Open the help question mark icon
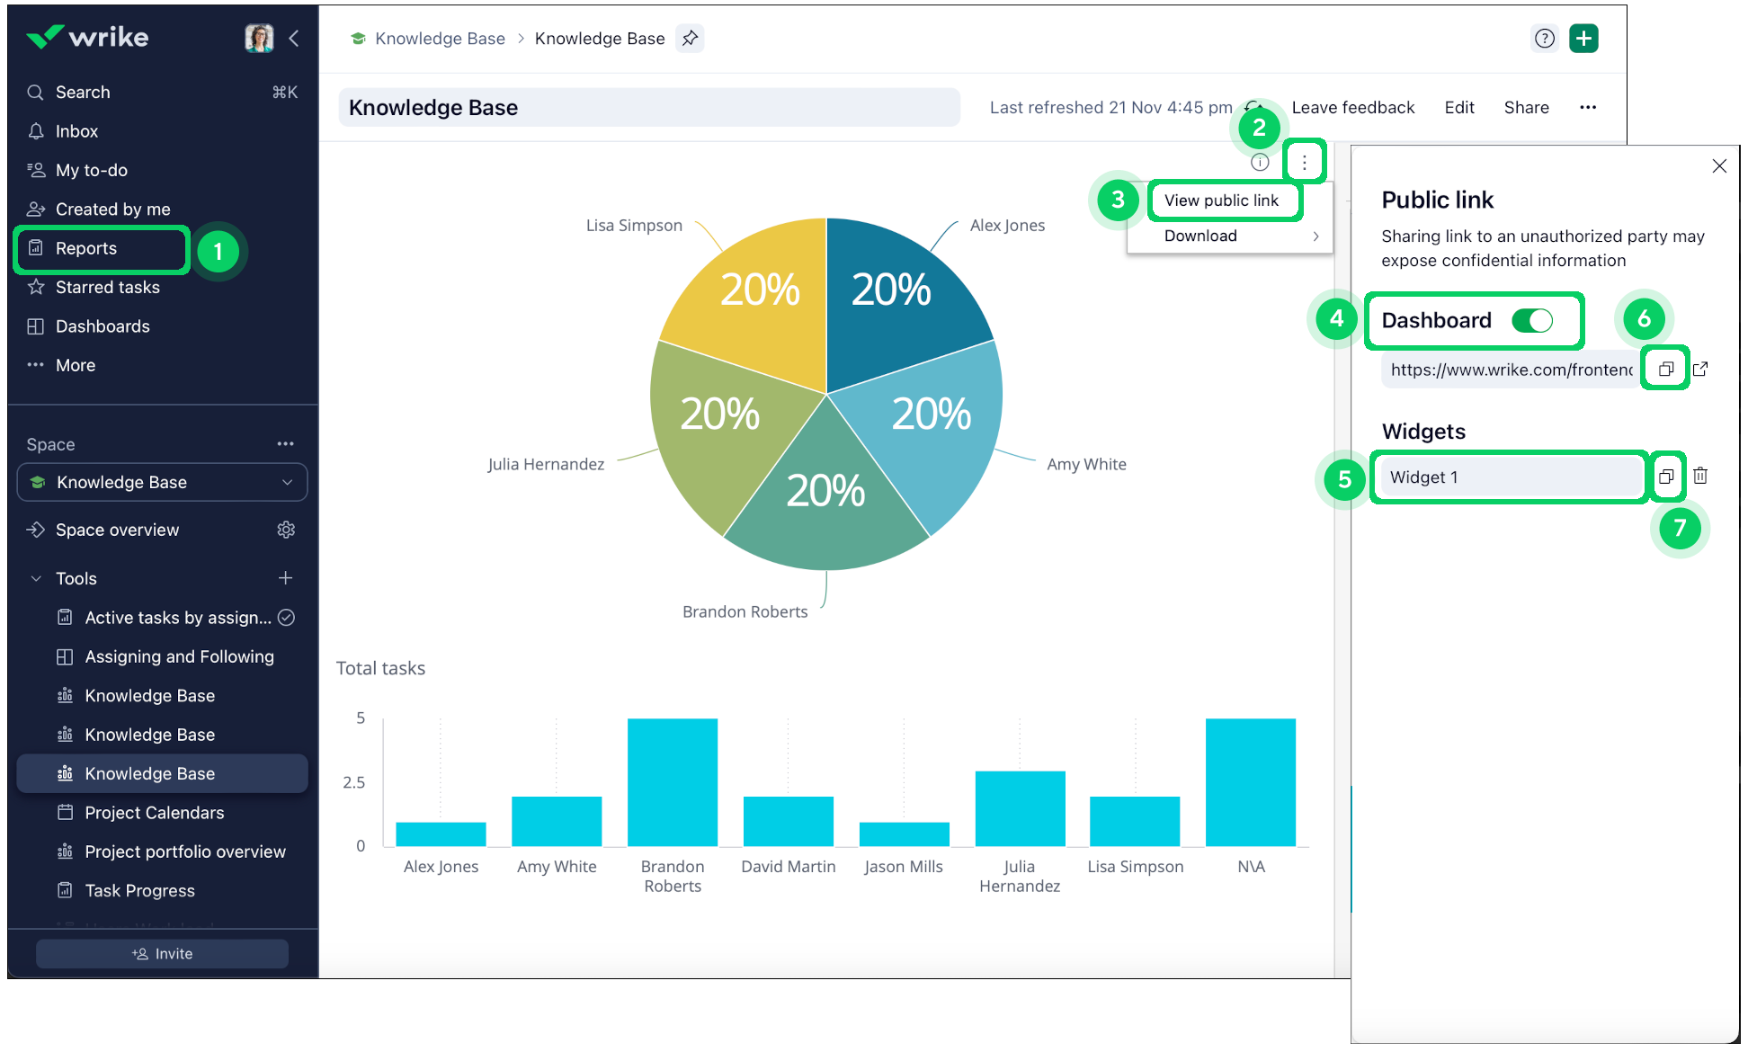 pyautogui.click(x=1544, y=39)
